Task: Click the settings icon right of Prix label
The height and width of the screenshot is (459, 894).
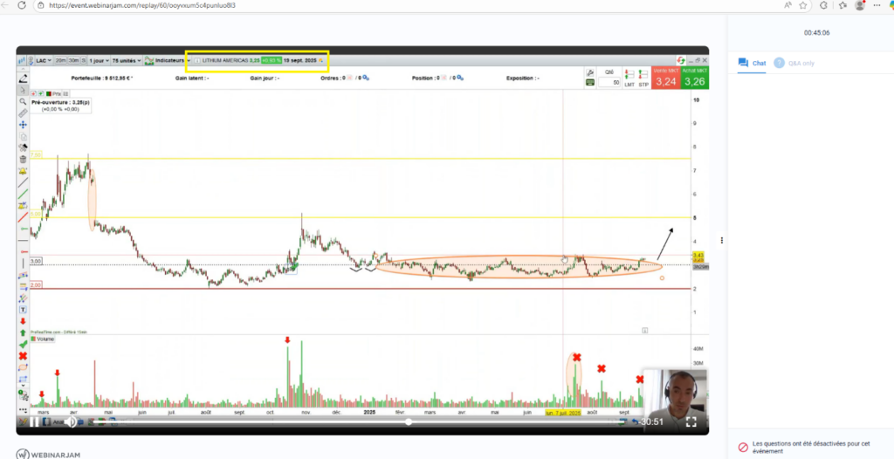Action: click(x=65, y=93)
